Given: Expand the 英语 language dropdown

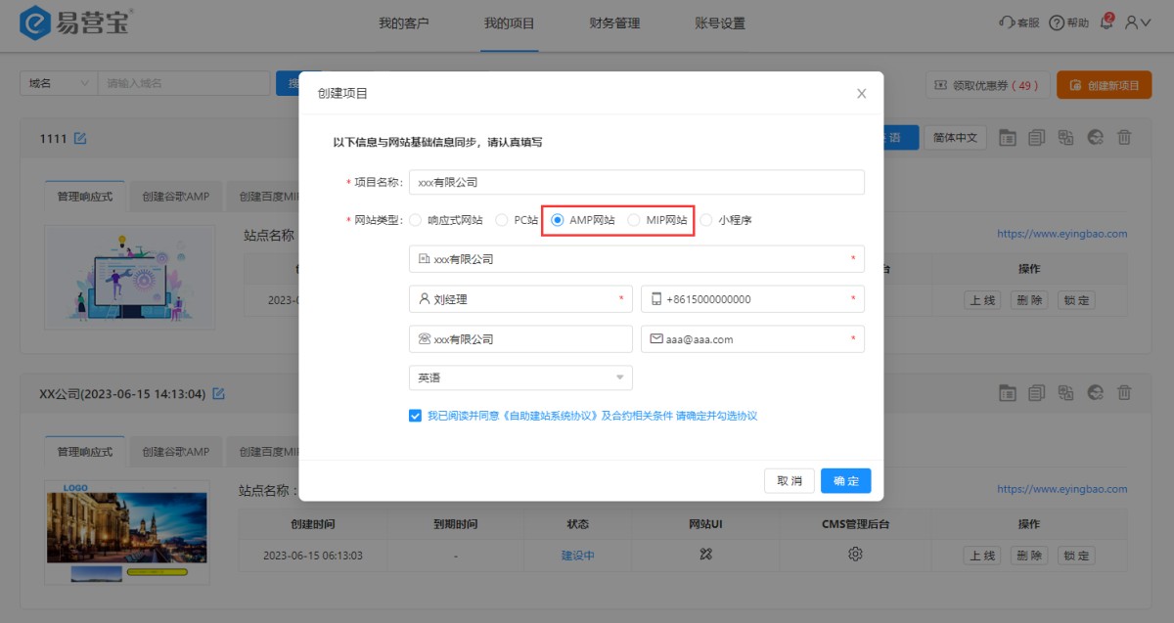Looking at the screenshot, I should pos(619,378).
